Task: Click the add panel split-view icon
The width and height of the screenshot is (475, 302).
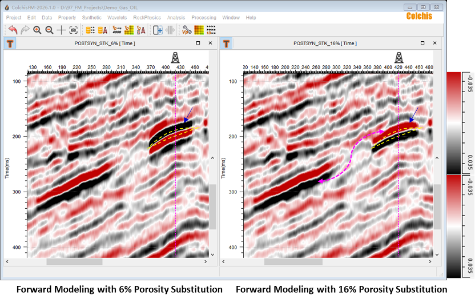Action: coord(158,30)
